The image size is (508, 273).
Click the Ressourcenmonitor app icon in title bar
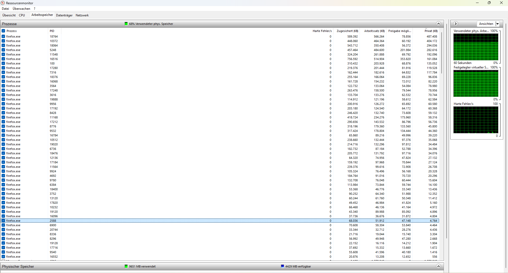coord(3,3)
